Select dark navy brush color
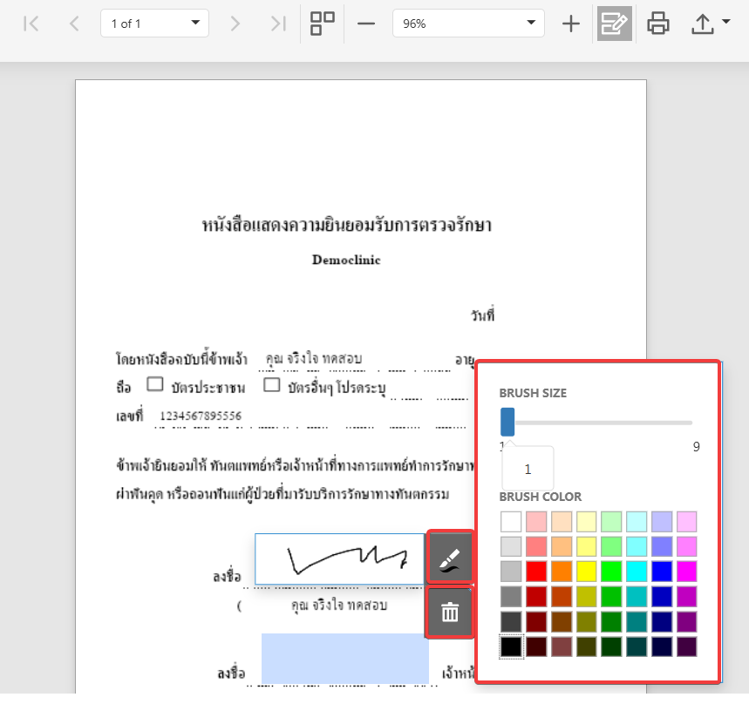Image resolution: width=749 pixels, height=704 pixels. [662, 646]
